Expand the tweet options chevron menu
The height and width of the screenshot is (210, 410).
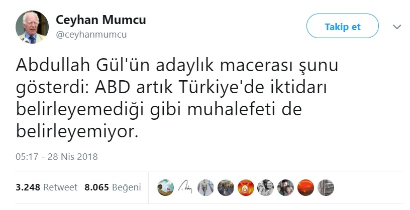[x=397, y=27]
